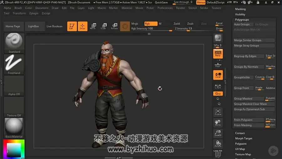The image size is (282, 159).
Task: Open the Brush menu
Action: 18,8
